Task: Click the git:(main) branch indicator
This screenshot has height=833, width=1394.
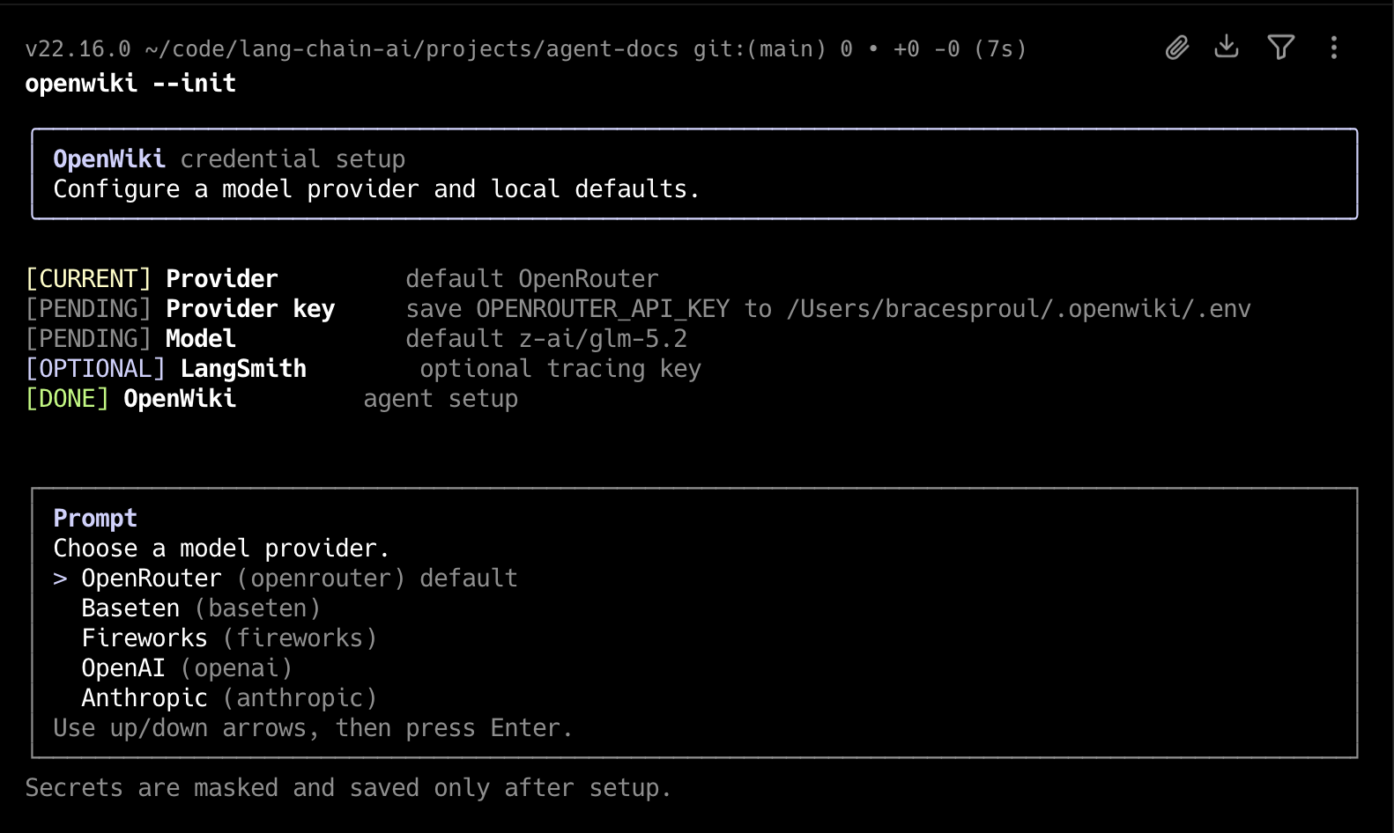Action: tap(760, 49)
